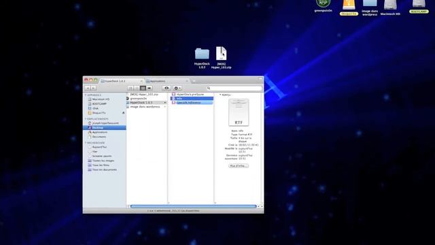
Task: Collapse the APPAREILS sidebar section
Action: 86,95
